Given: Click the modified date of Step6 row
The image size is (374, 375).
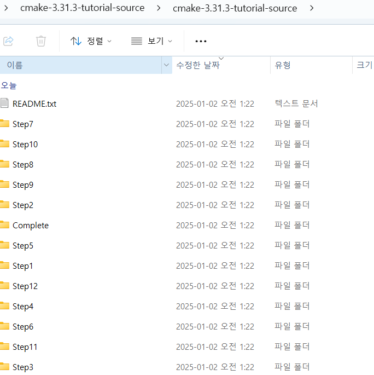Looking at the screenshot, I should pos(215,326).
